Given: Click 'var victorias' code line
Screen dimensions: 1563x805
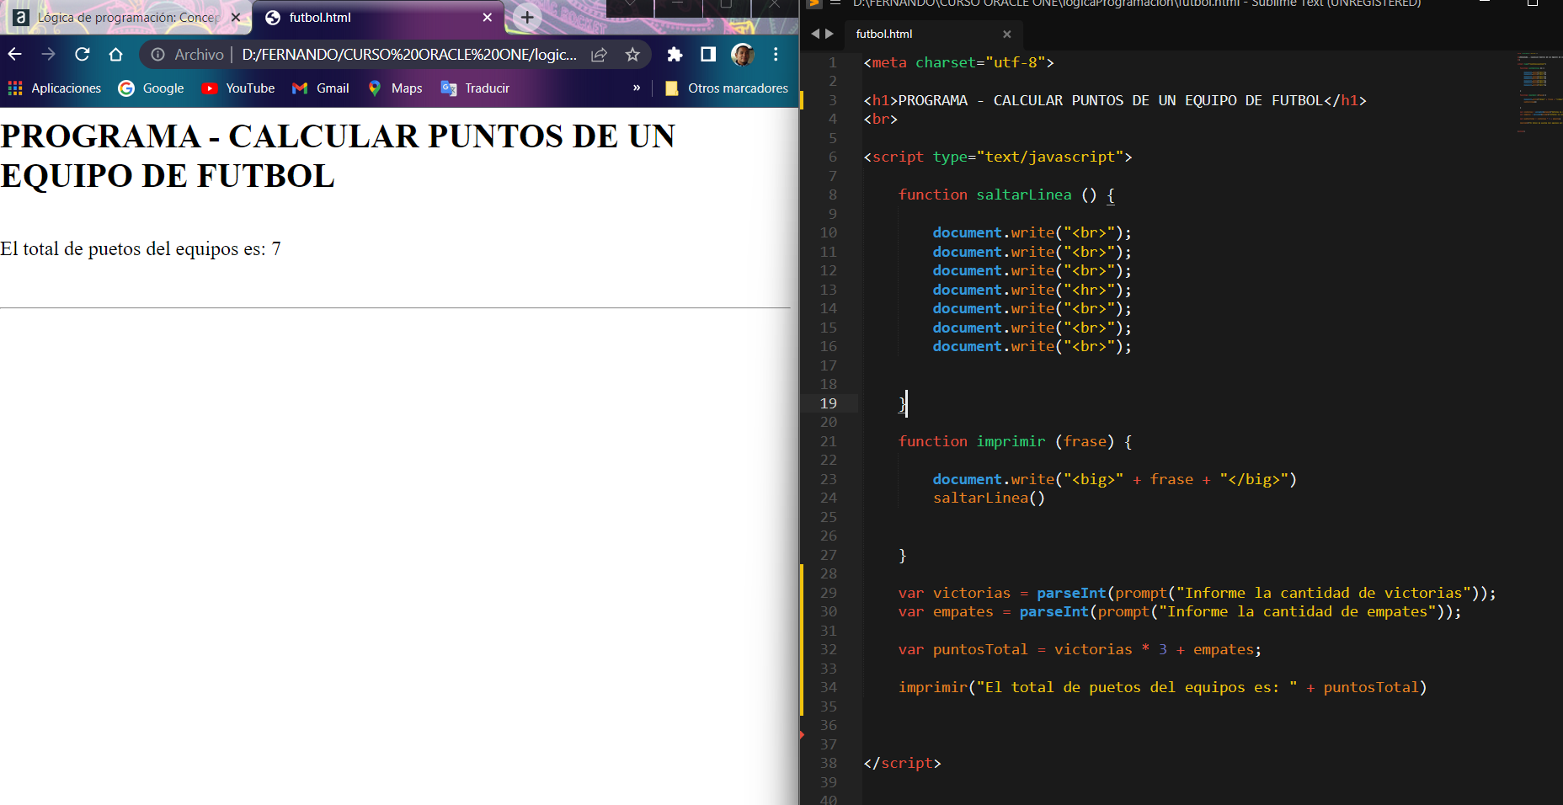Looking at the screenshot, I should (1197, 593).
